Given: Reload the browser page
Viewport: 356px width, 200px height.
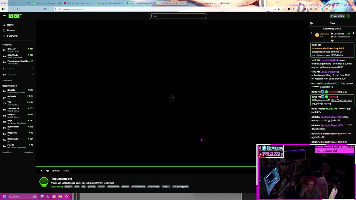Looking at the screenshot, I should (x=18, y=9).
